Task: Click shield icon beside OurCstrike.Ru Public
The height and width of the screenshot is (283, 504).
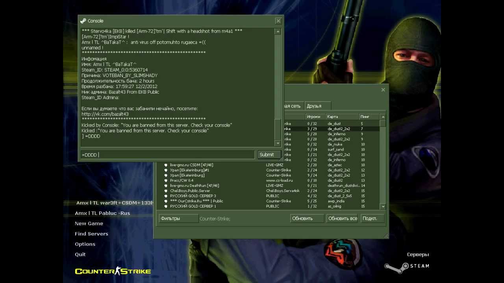Action: point(166,201)
